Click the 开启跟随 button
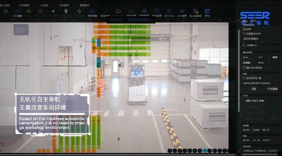The image size is (282, 156). tap(272, 89)
